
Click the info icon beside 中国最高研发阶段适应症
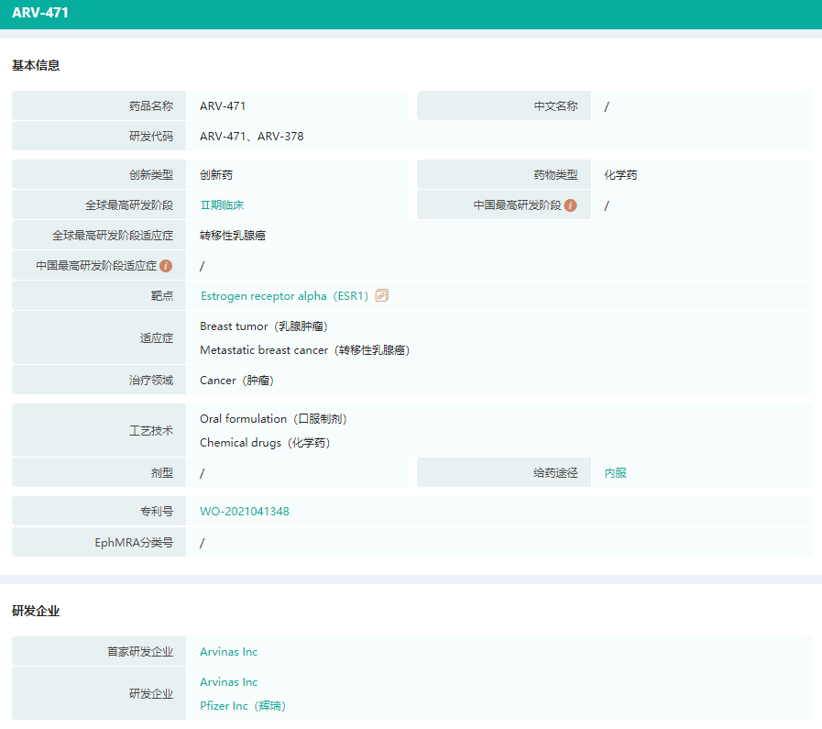pos(166,266)
